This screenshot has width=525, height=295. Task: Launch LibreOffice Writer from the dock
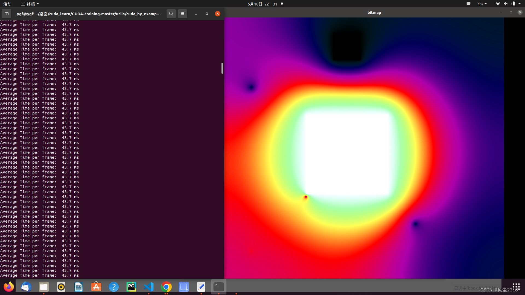79,287
